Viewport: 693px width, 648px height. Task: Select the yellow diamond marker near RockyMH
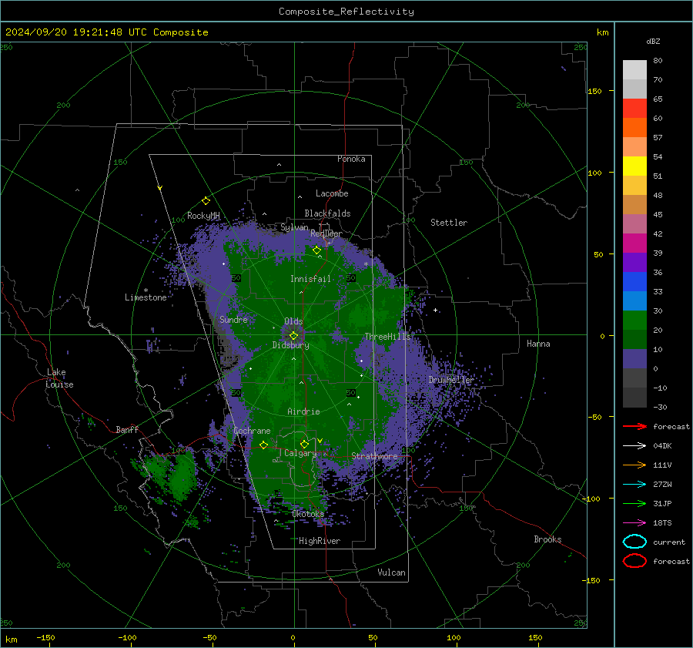point(206,201)
